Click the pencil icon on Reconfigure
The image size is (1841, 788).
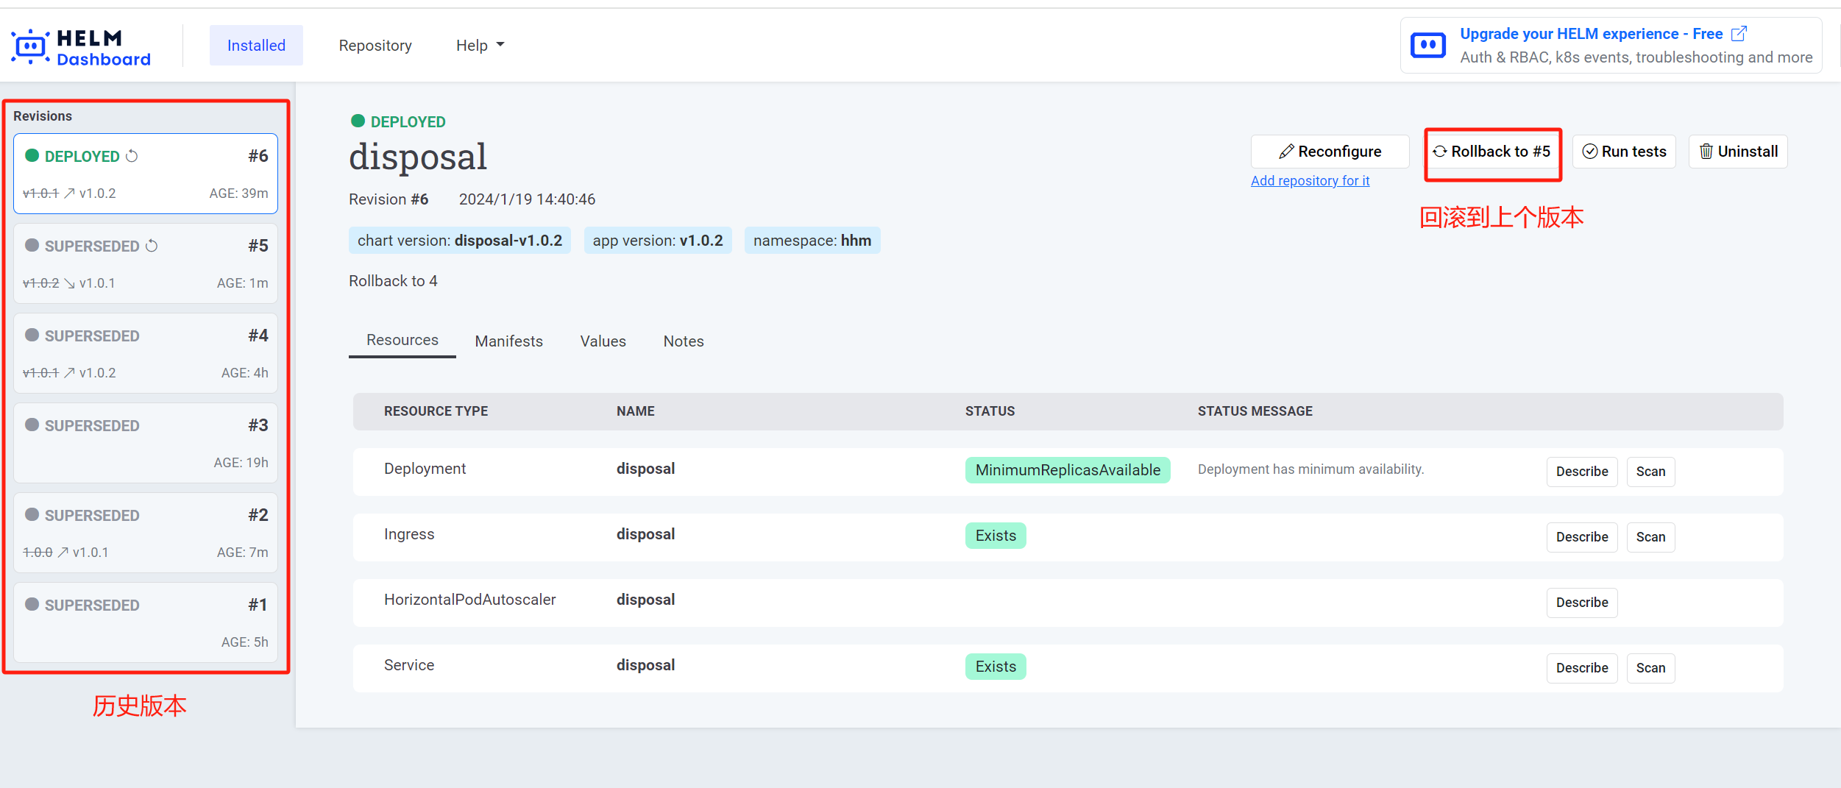pyautogui.click(x=1285, y=152)
